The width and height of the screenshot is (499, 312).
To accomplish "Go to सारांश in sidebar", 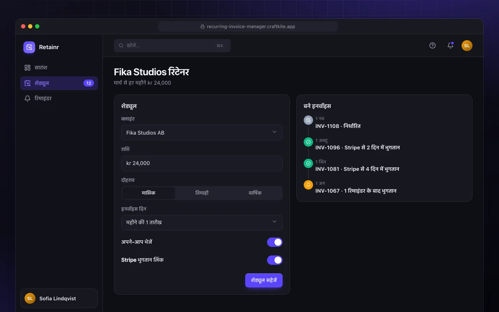I will [x=59, y=67].
